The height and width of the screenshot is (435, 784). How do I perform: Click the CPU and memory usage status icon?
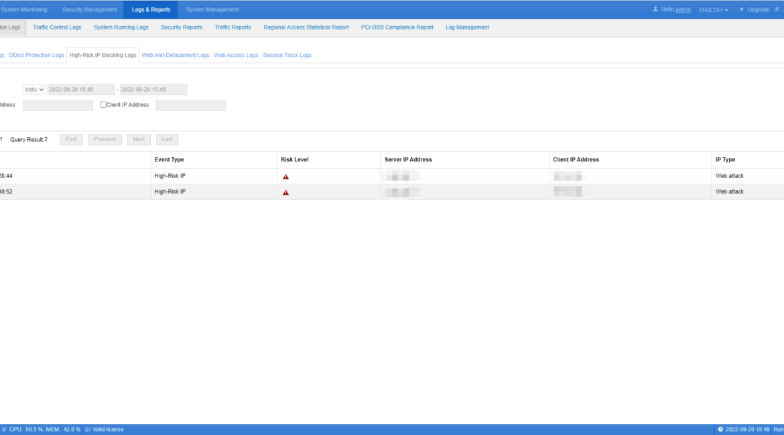click(x=6, y=429)
